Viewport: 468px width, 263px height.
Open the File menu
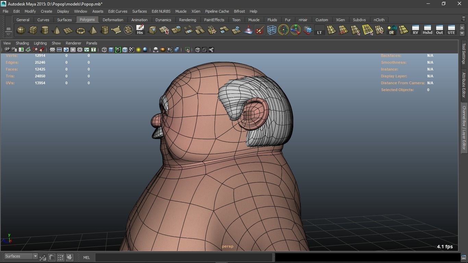(x=5, y=11)
